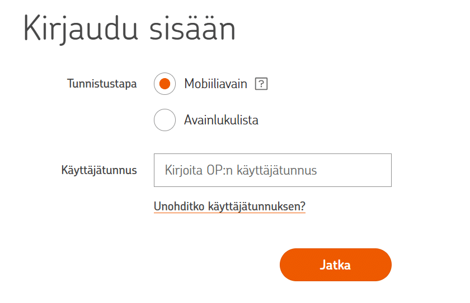Click the word Kirjaudu in the title
This screenshot has height=303, width=470.
tap(81, 29)
